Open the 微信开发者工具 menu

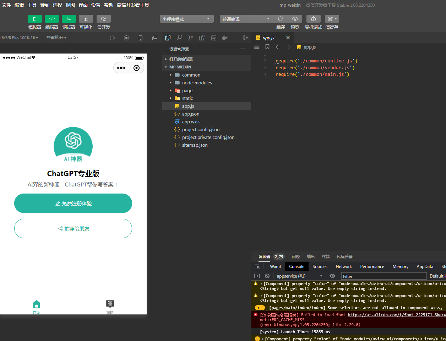133,5
